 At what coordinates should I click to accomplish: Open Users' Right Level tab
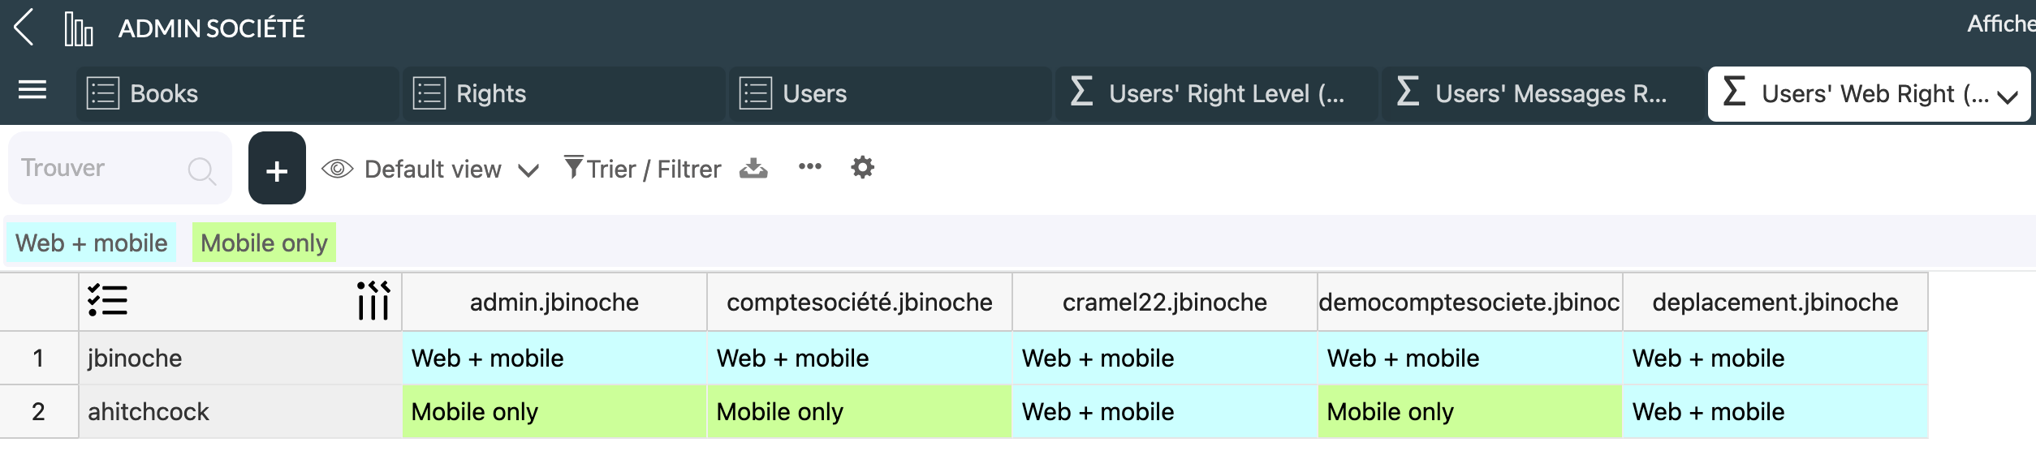[x=1217, y=94]
